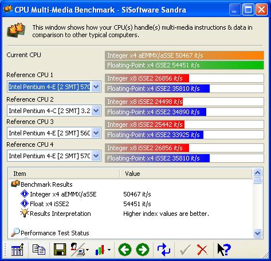Click the options table icon in bottom toolbar

tap(17, 250)
